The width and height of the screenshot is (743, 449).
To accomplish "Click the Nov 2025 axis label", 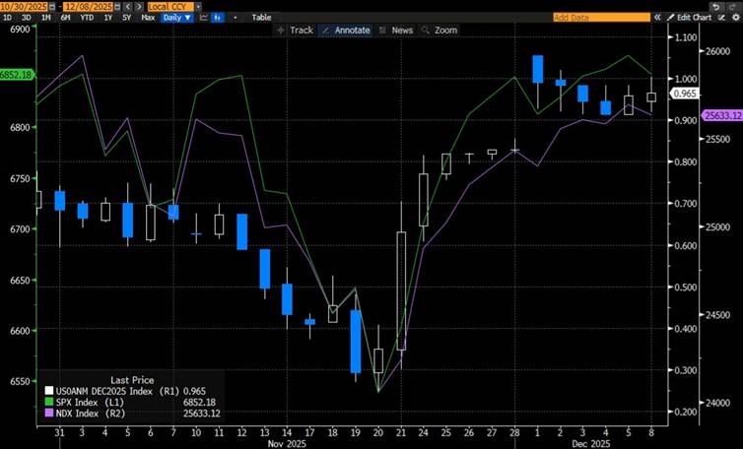I will coord(287,444).
